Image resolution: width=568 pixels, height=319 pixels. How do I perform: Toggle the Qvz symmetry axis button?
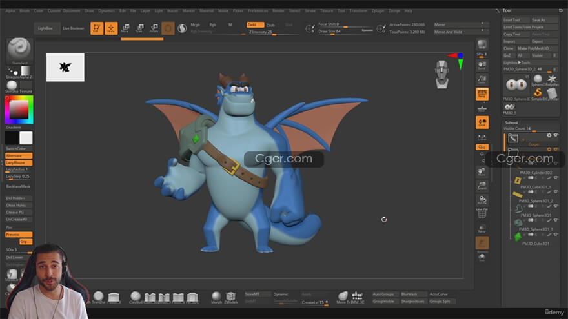[x=482, y=147]
